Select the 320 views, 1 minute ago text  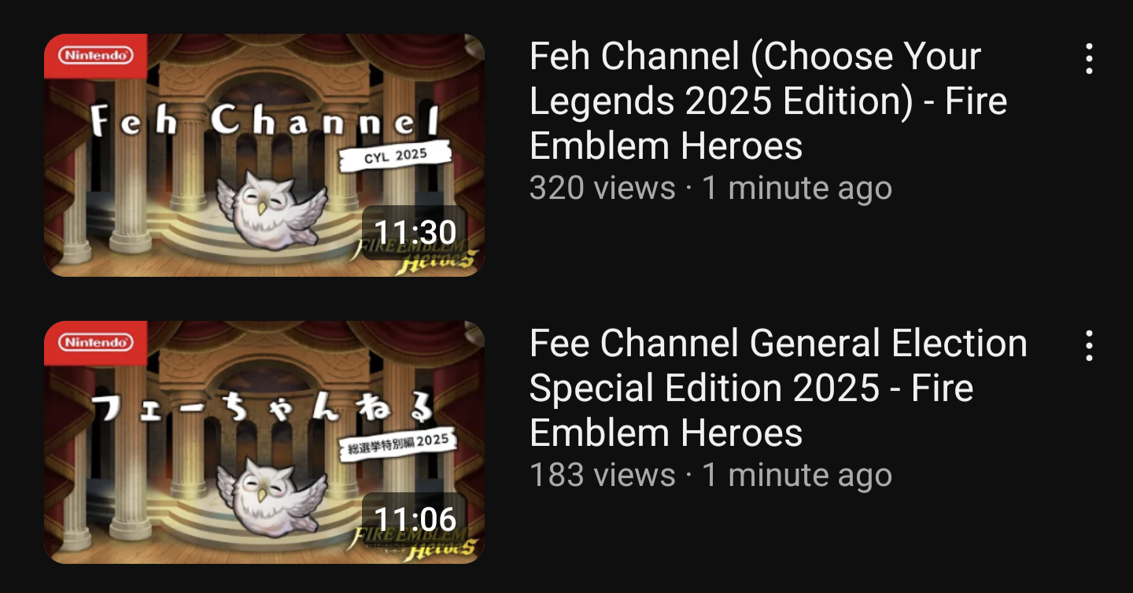point(710,188)
